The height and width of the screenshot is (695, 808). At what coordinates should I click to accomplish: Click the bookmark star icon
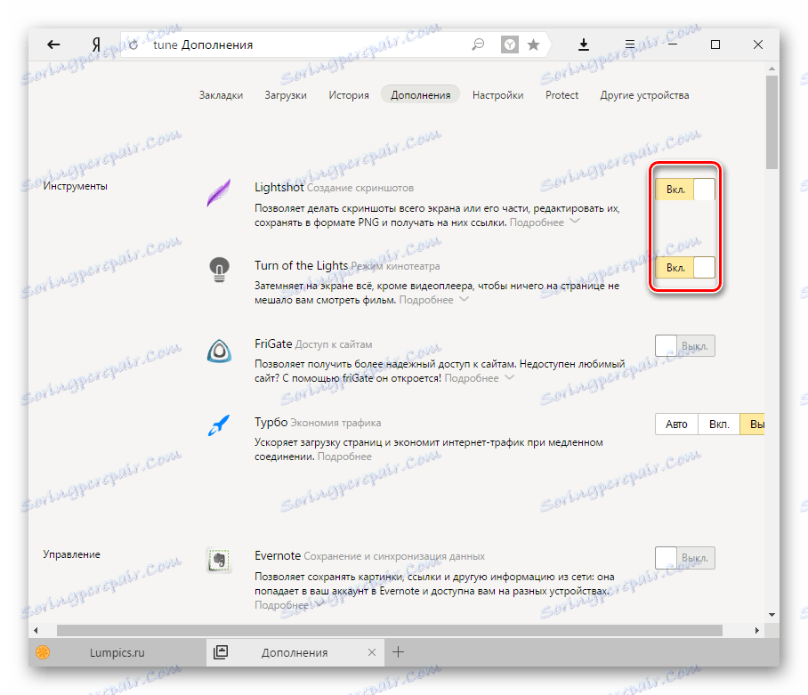533,43
